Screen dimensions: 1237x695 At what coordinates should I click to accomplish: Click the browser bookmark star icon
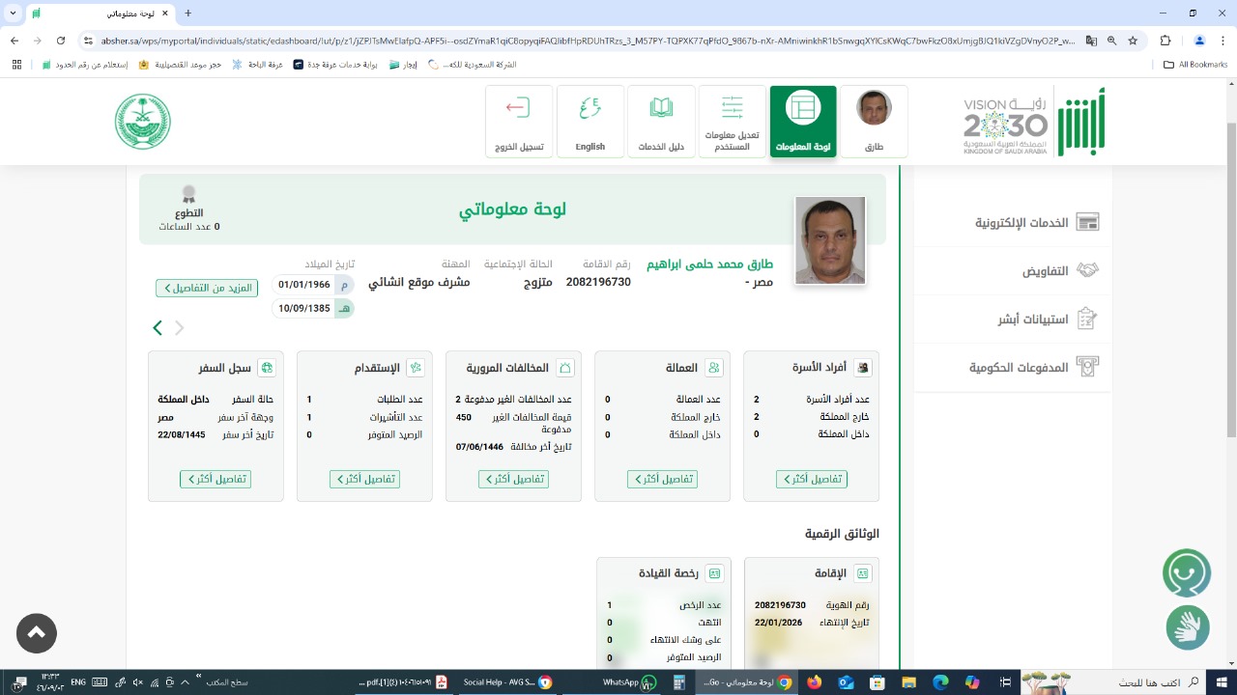pyautogui.click(x=1133, y=41)
